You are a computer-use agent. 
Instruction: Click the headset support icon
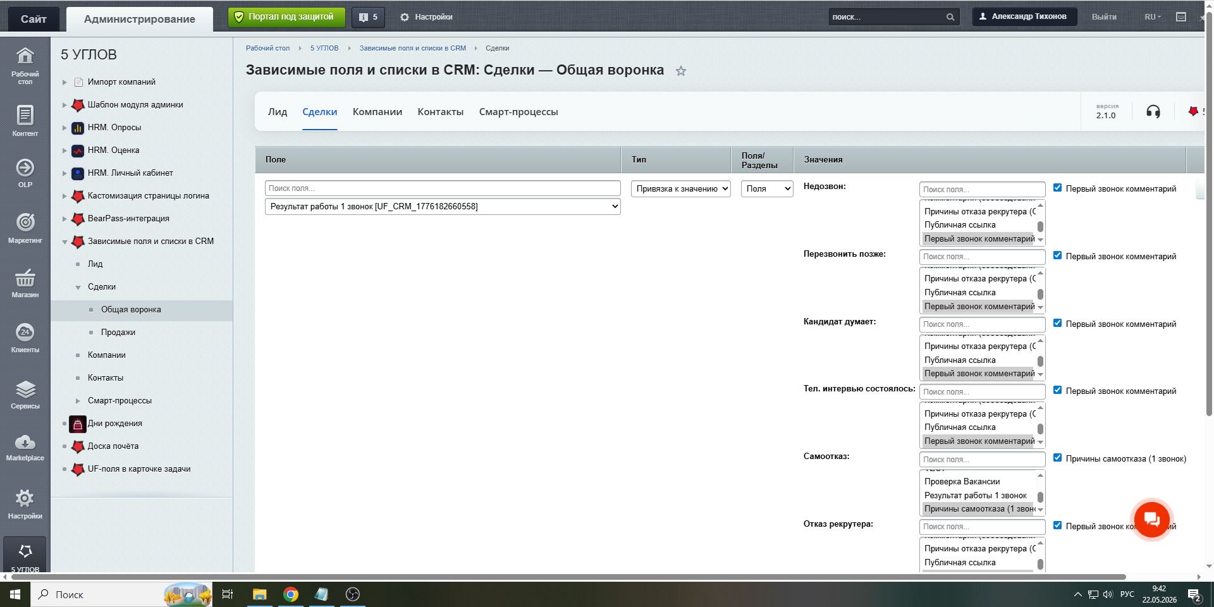[1153, 112]
